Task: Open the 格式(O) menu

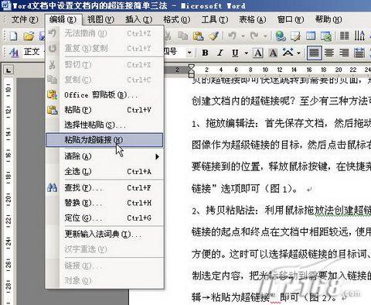Action: (x=176, y=19)
